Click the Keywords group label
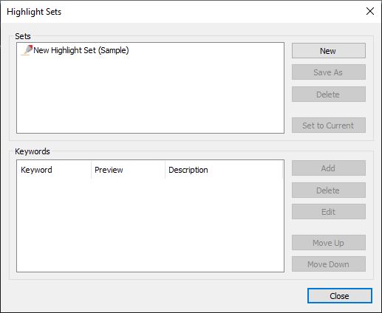The height and width of the screenshot is (313, 382). pyautogui.click(x=33, y=151)
